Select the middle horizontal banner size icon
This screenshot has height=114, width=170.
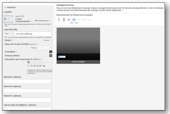pyautogui.click(x=84, y=20)
